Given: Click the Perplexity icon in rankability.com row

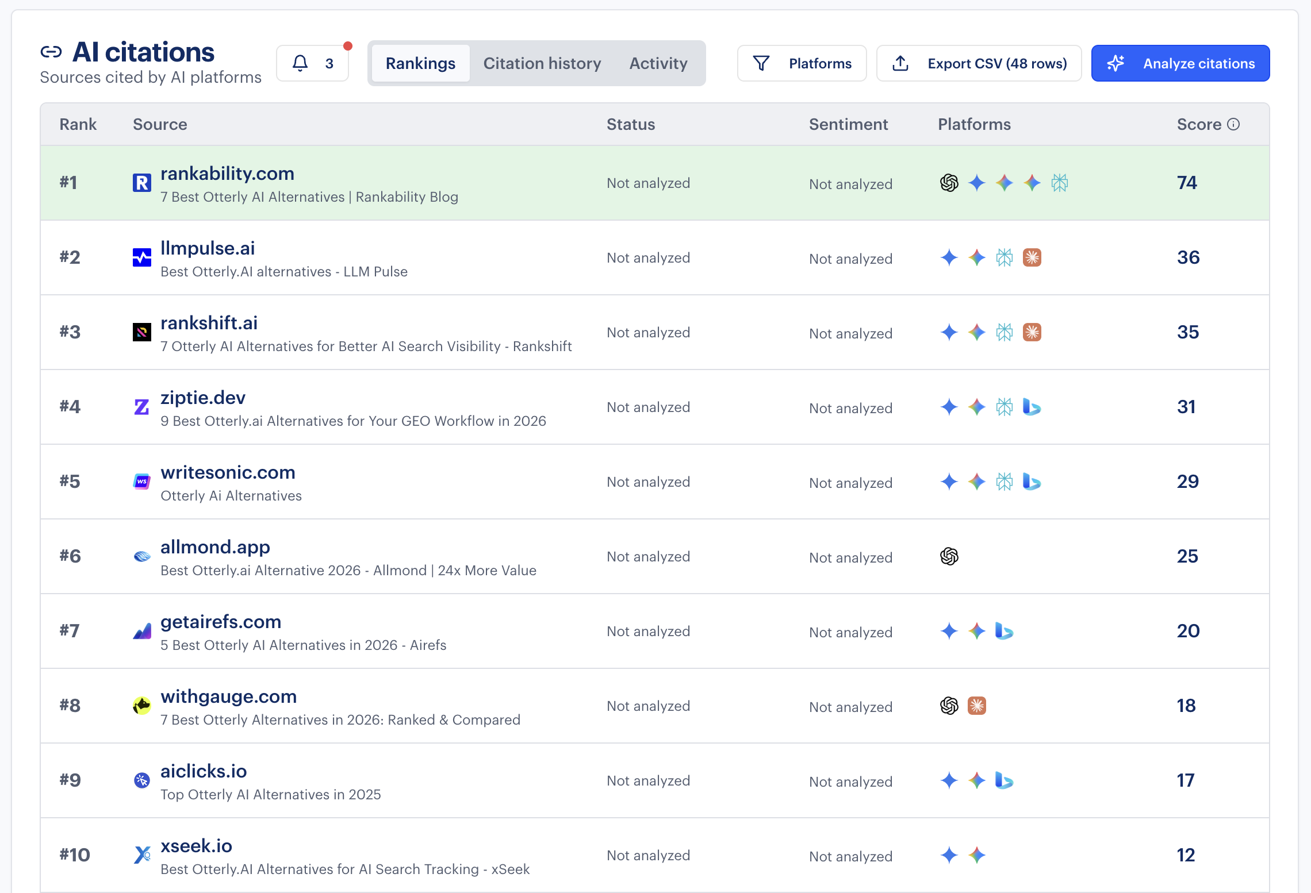Looking at the screenshot, I should click(x=1060, y=183).
